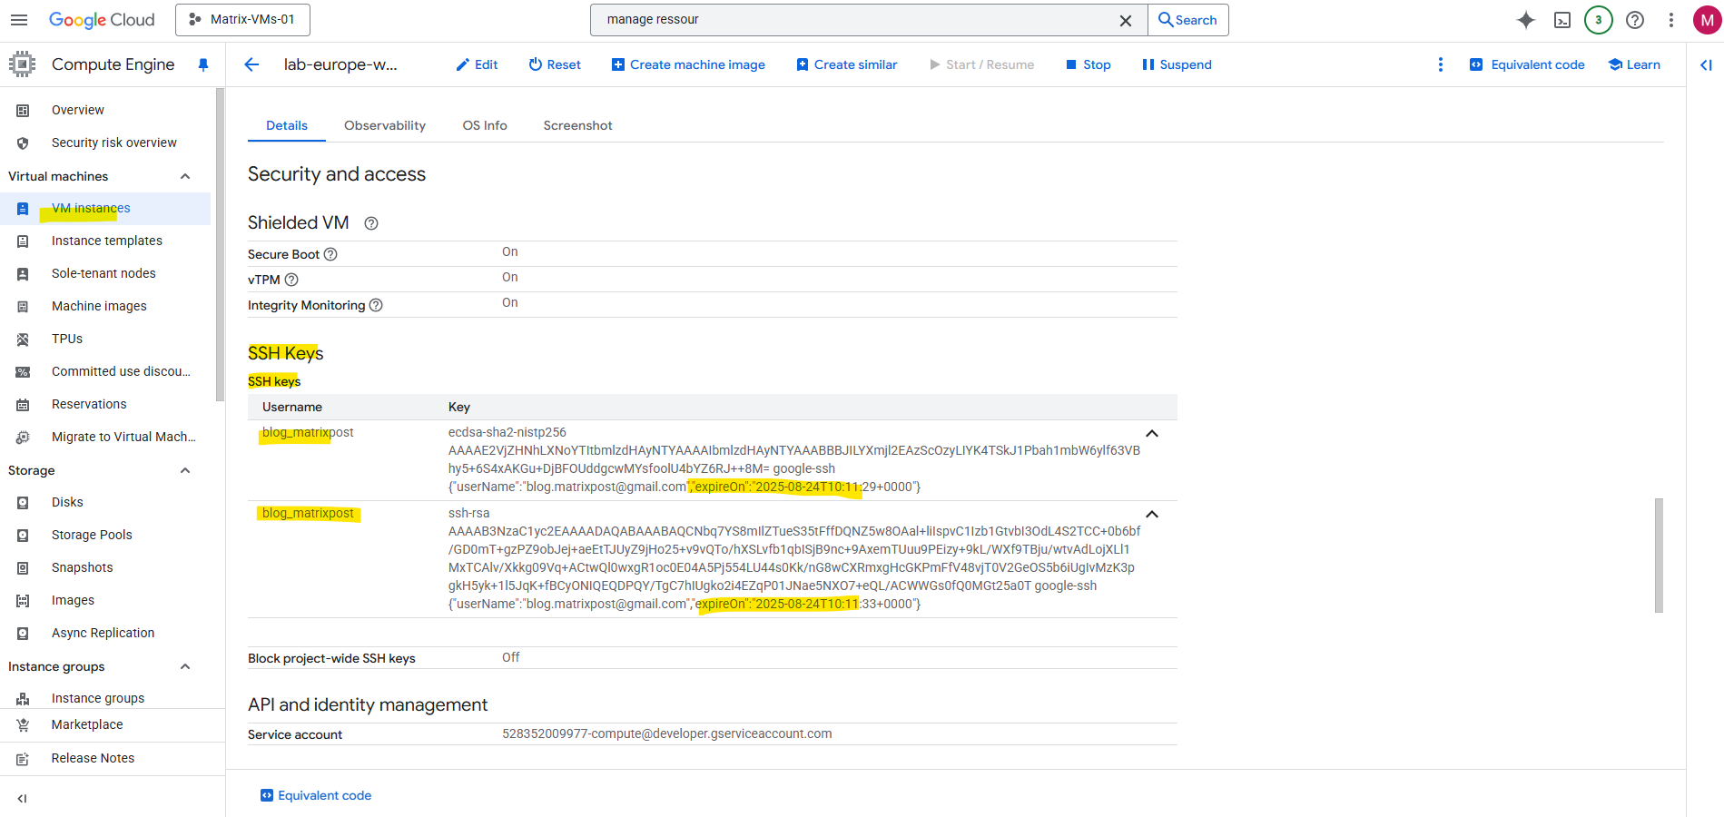Open Disks in the sidebar

coord(105,502)
